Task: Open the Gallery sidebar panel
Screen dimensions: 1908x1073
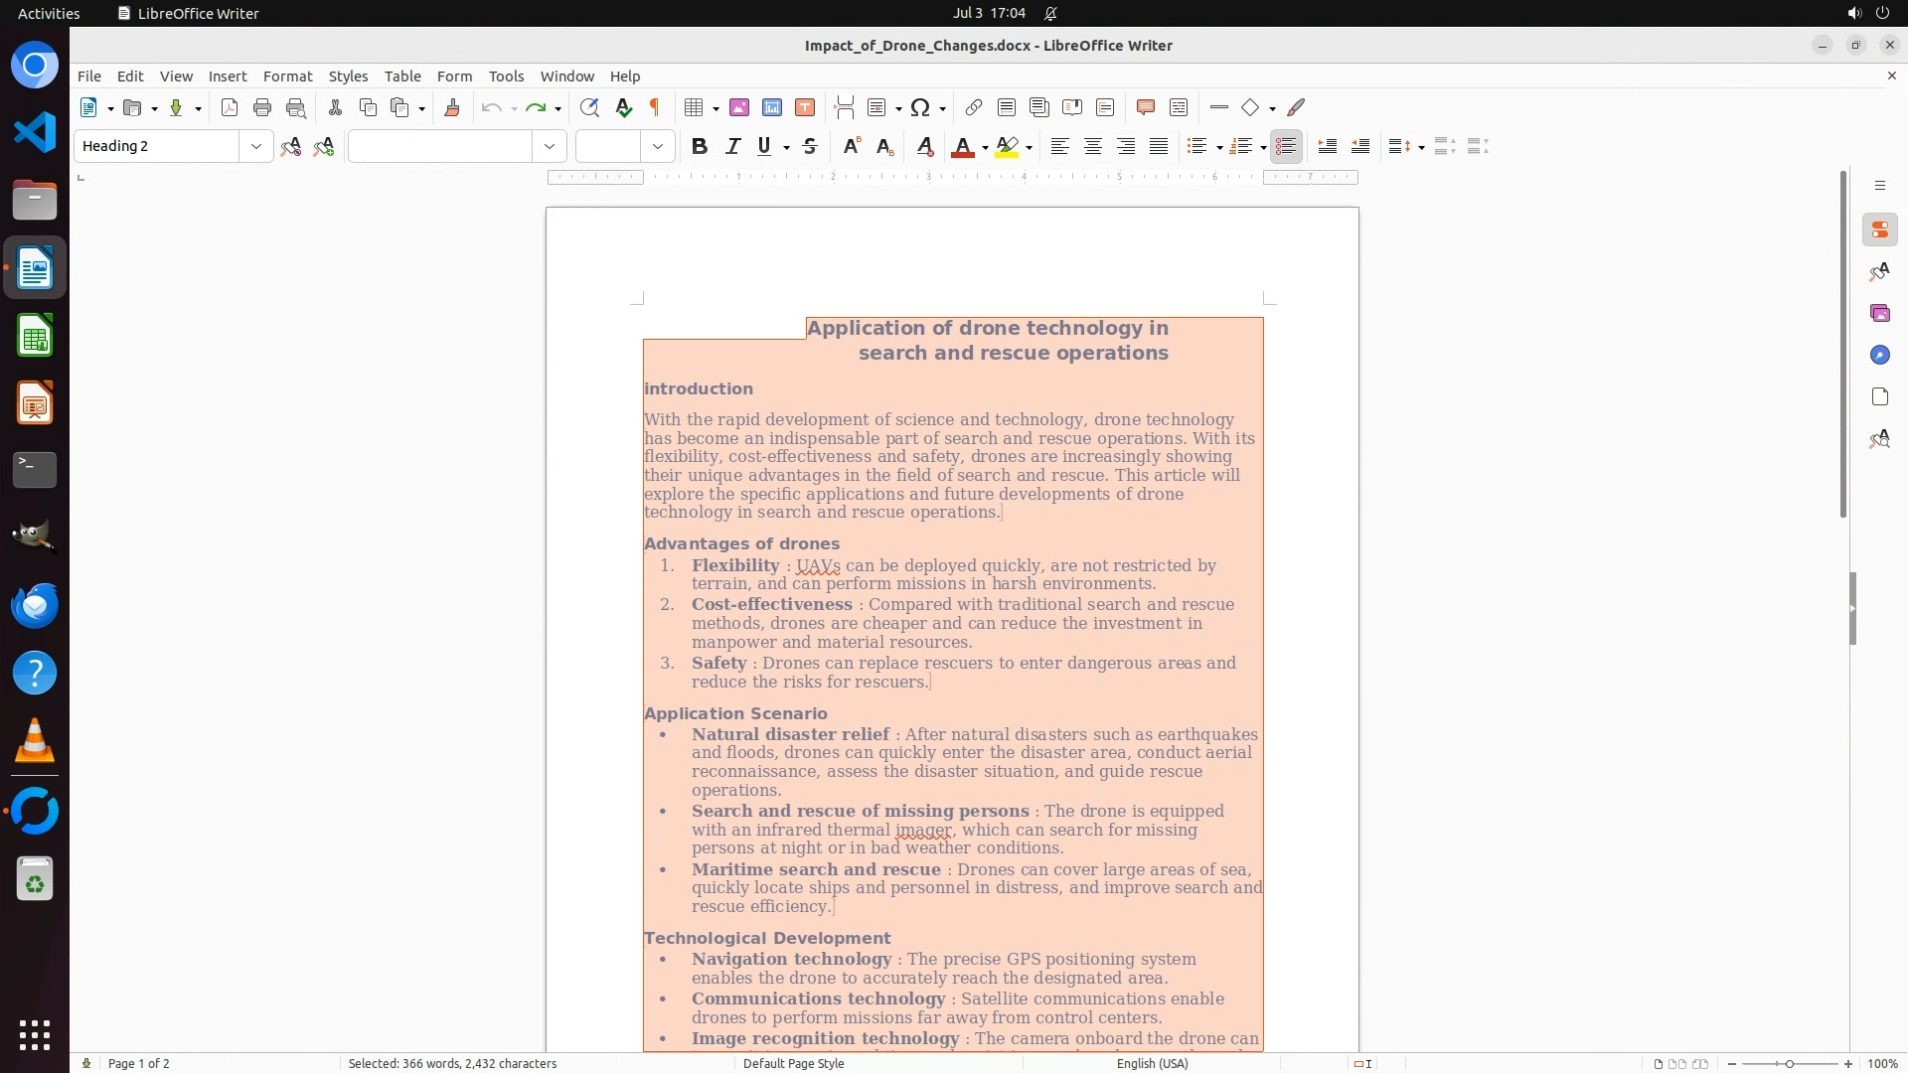Action: pos(1879,314)
